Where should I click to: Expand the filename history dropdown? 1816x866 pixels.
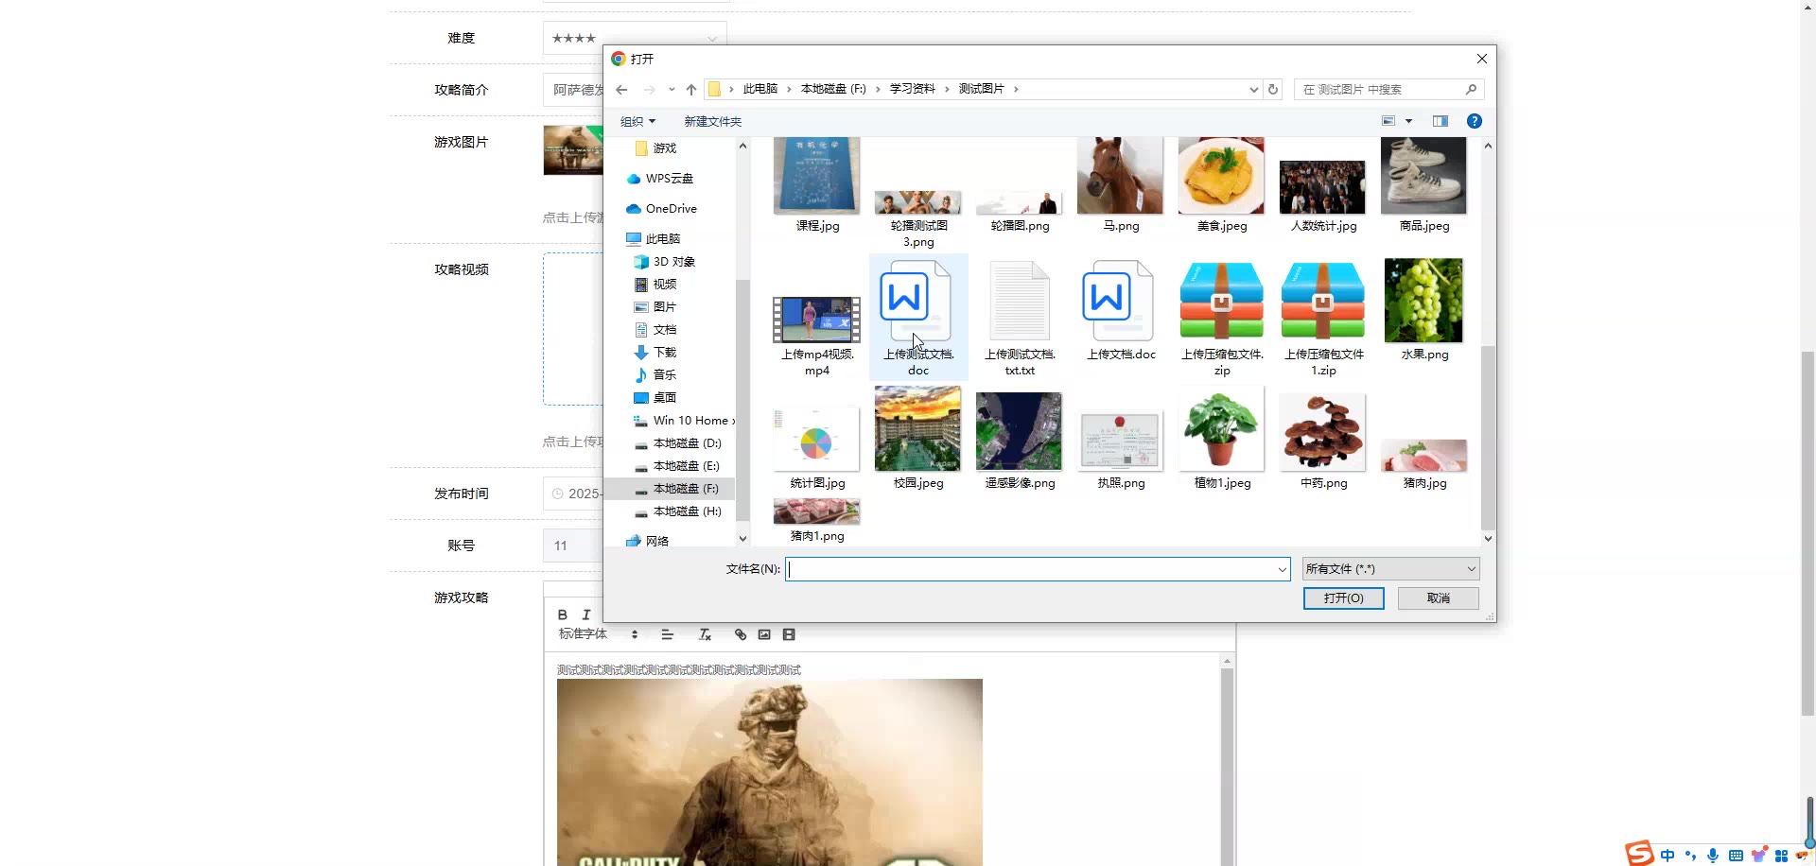click(1283, 569)
